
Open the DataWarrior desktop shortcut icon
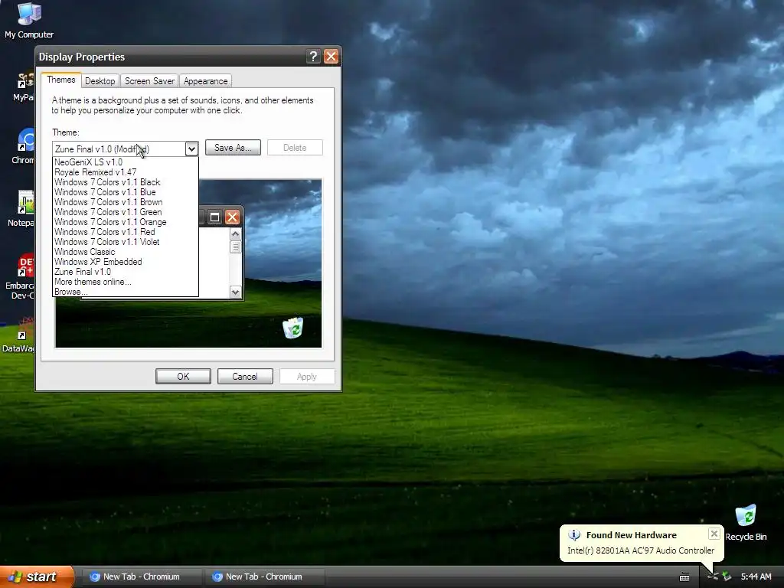pyautogui.click(x=26, y=328)
